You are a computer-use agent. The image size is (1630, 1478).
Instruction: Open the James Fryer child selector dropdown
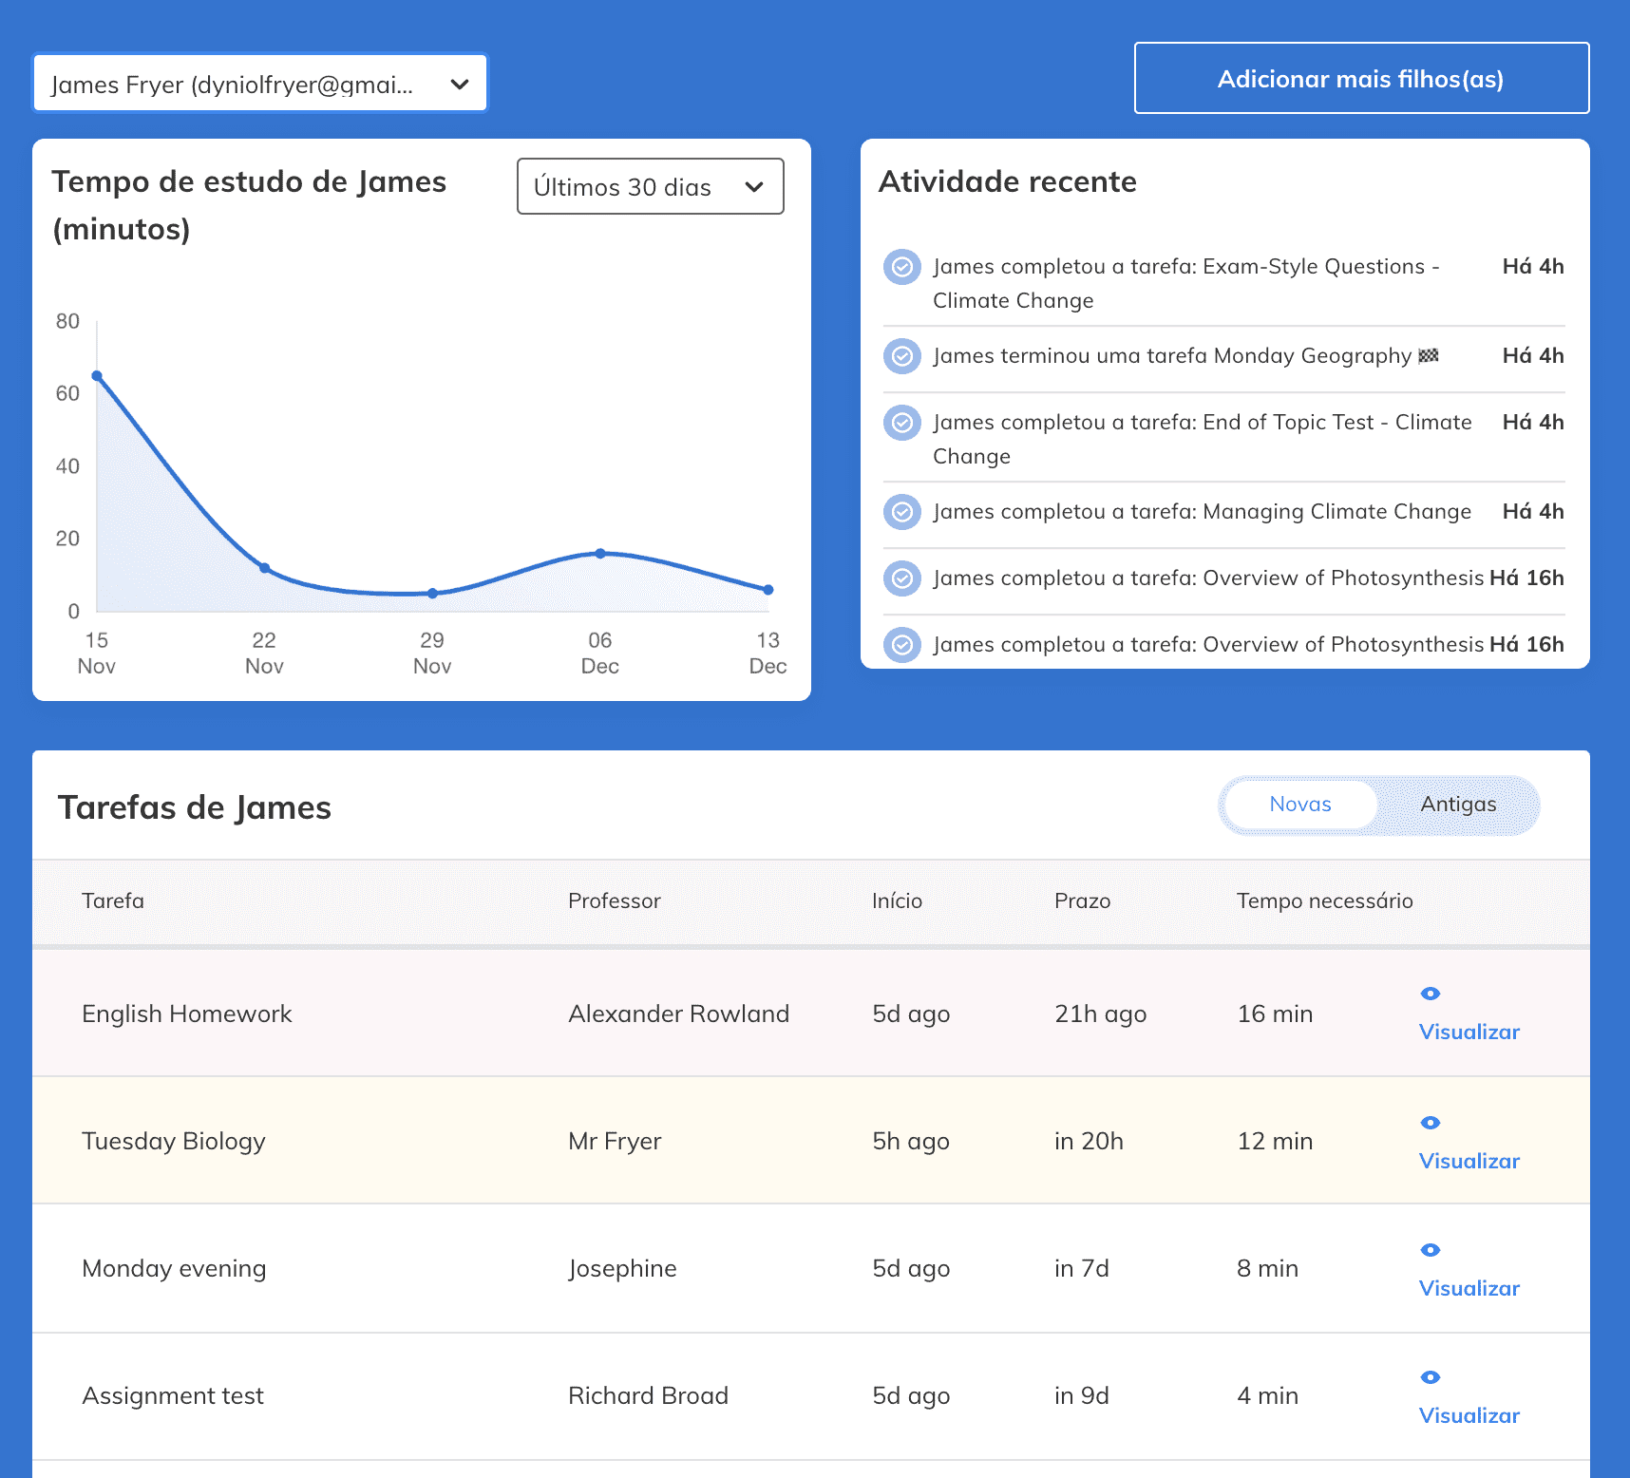click(x=259, y=84)
